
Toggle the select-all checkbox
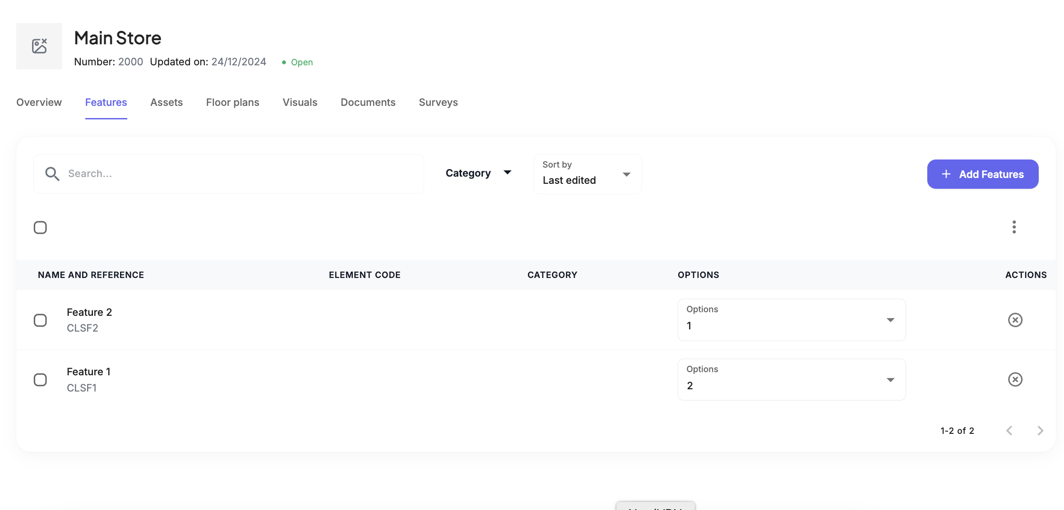point(40,228)
